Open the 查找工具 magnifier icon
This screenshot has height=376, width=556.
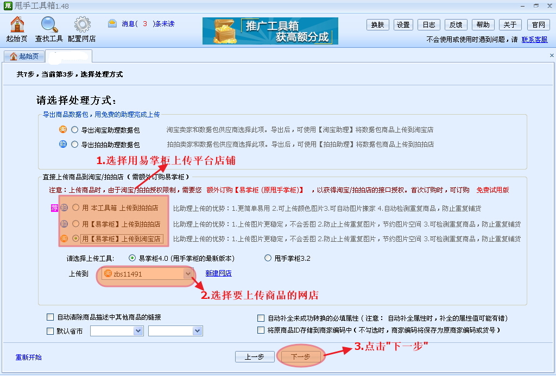click(49, 29)
